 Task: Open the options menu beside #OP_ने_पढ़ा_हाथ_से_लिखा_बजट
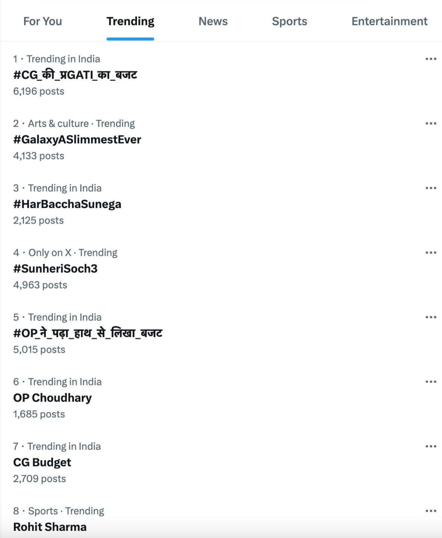click(x=431, y=317)
